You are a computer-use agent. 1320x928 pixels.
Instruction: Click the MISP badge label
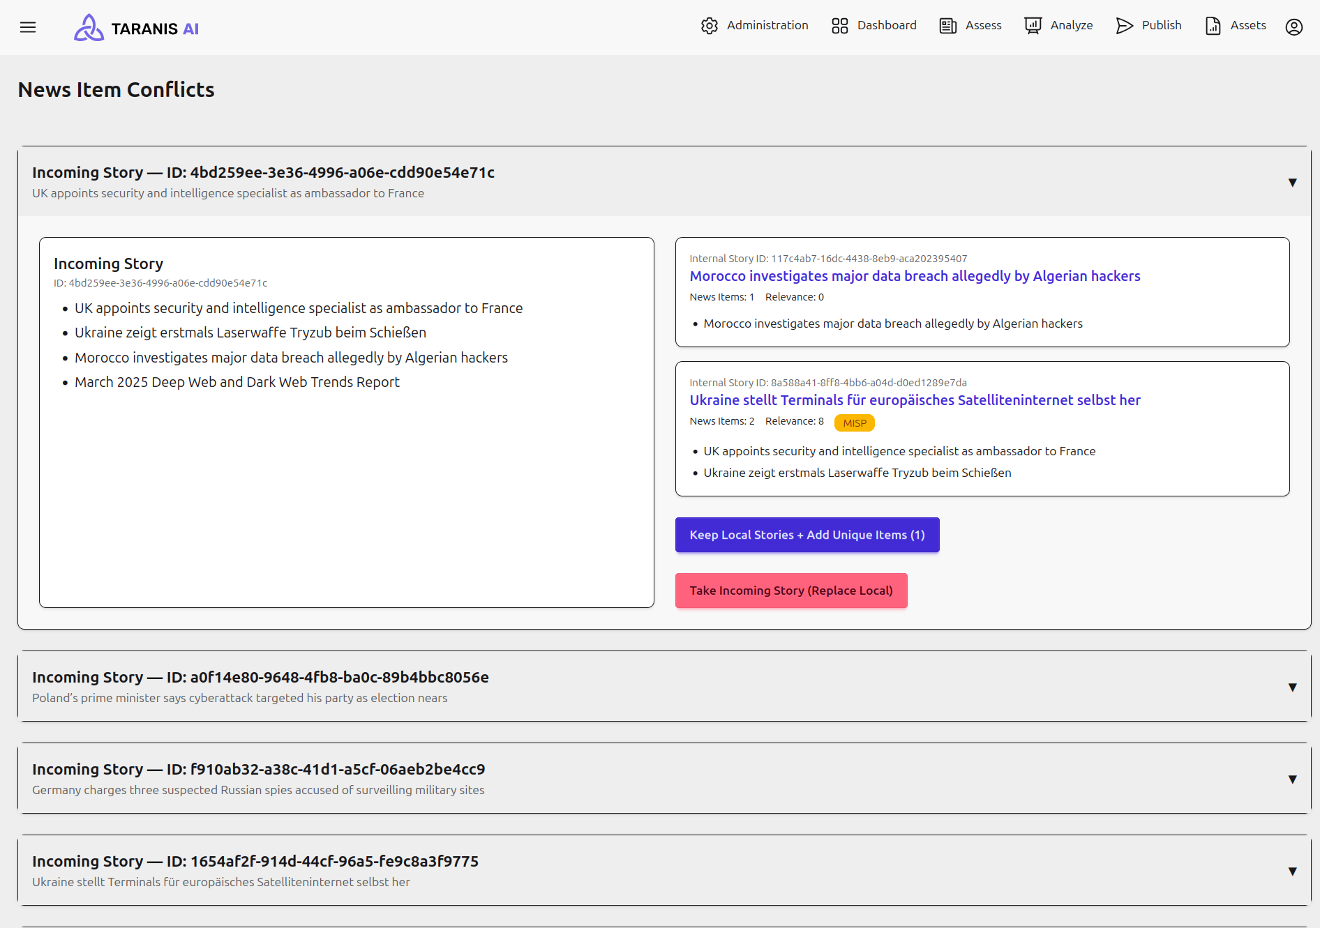[854, 423]
